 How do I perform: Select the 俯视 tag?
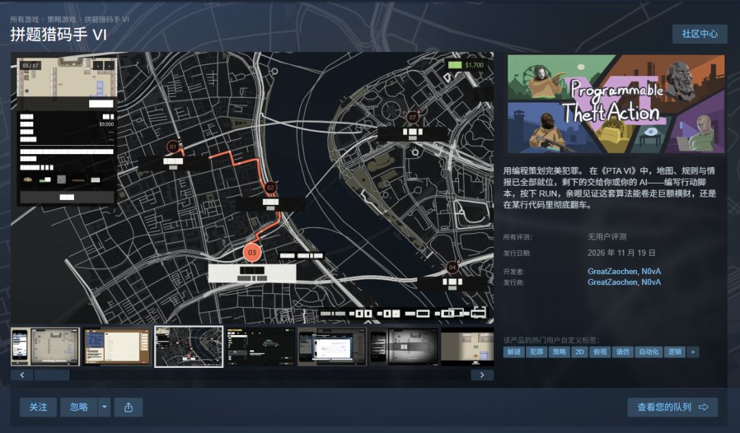[600, 352]
